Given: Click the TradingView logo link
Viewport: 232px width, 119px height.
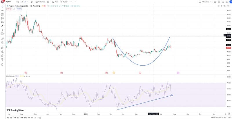Looking at the screenshot, I should point(15,110).
